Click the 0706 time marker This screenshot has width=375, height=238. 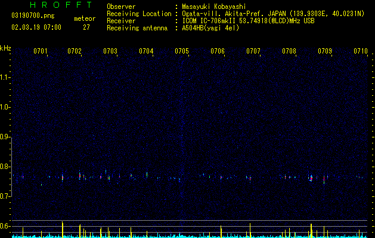click(218, 51)
